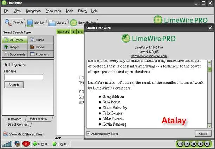Switch to the Search tab

14,22
